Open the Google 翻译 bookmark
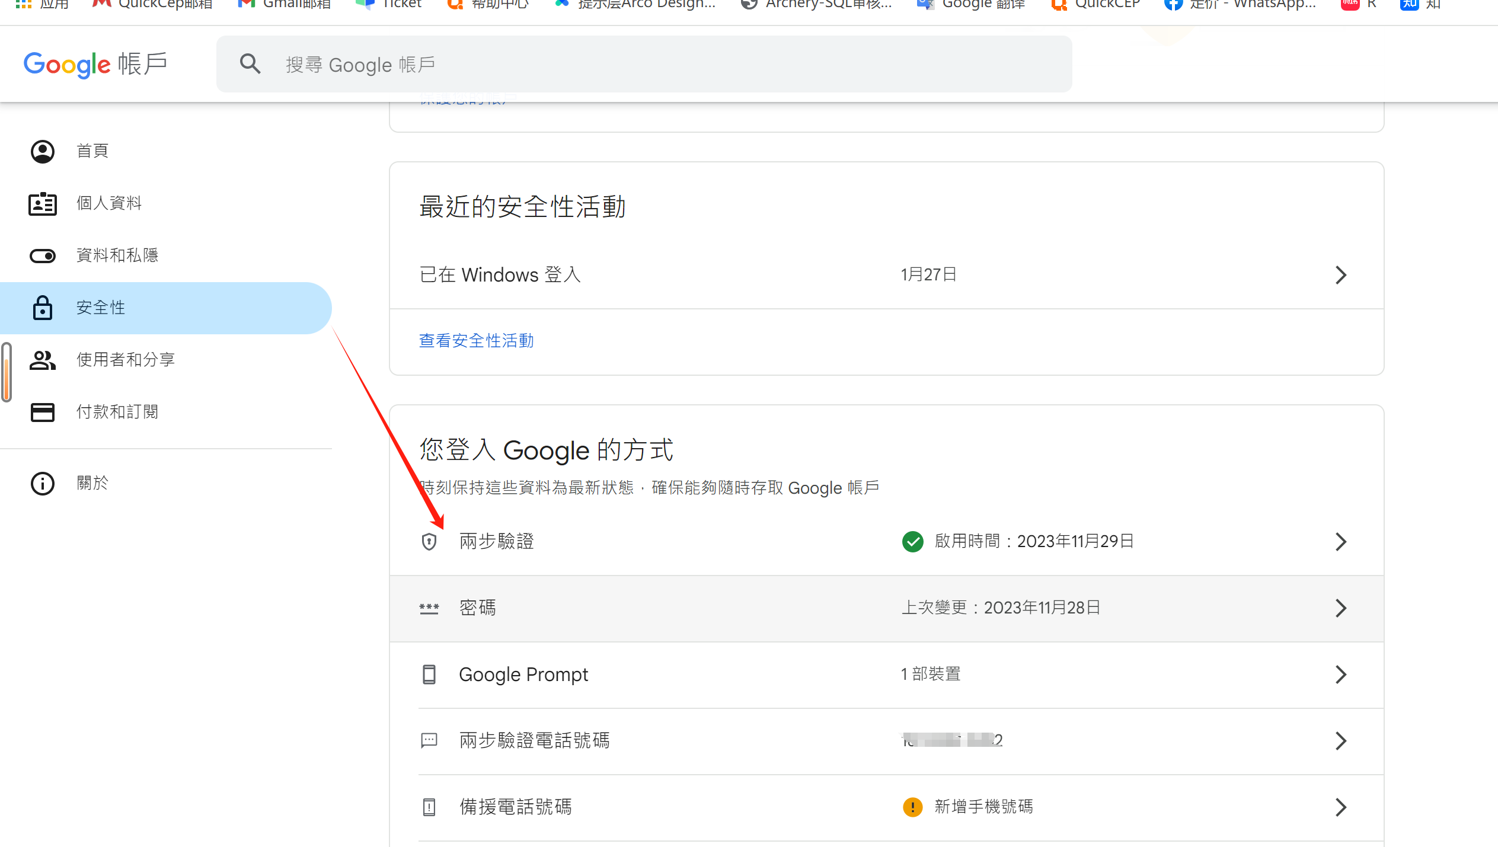 pos(971,5)
